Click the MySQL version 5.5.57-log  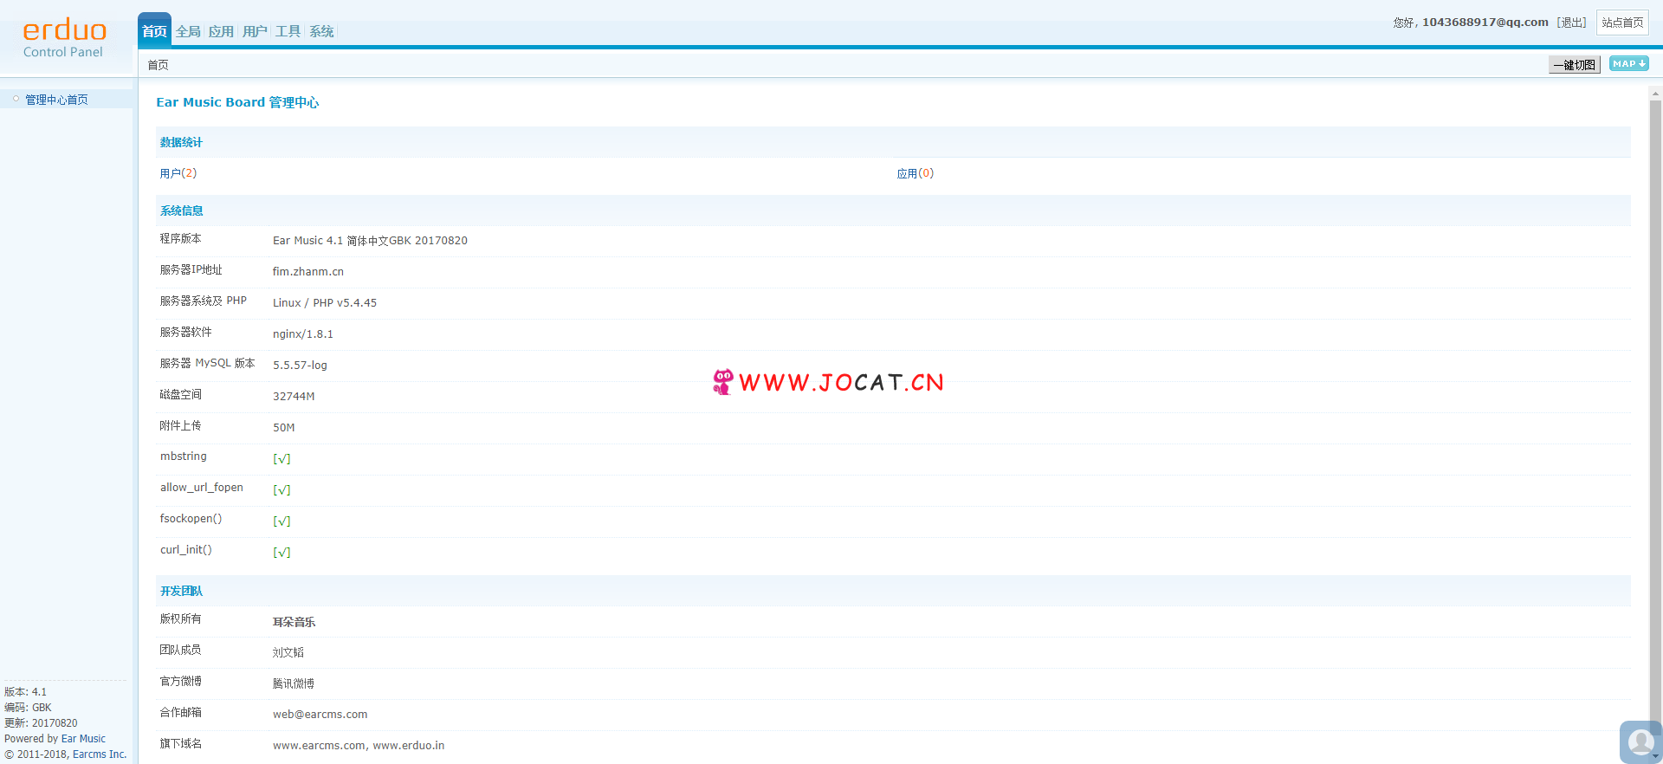(300, 366)
